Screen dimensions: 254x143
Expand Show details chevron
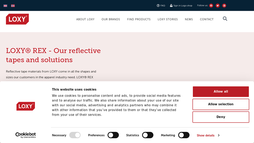[x=218, y=135]
